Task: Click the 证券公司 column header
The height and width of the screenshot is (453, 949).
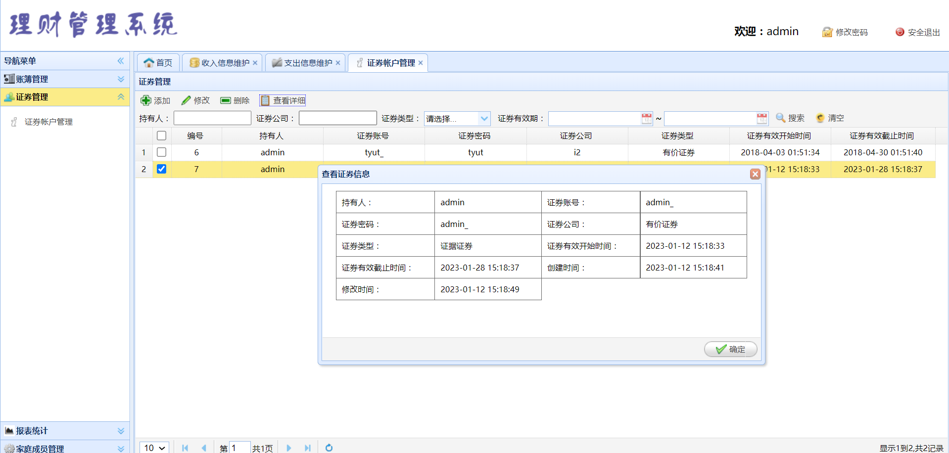Action: 576,136
